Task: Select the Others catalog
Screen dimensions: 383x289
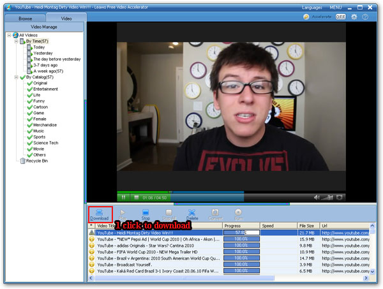Action: pyautogui.click(x=40, y=155)
